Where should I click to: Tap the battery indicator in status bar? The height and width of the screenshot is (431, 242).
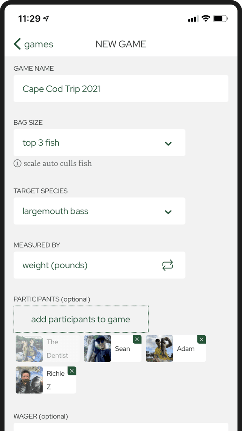click(x=220, y=19)
